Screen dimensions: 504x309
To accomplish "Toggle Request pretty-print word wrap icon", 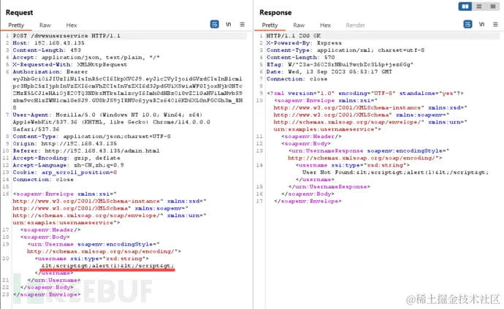I will (215, 24).
